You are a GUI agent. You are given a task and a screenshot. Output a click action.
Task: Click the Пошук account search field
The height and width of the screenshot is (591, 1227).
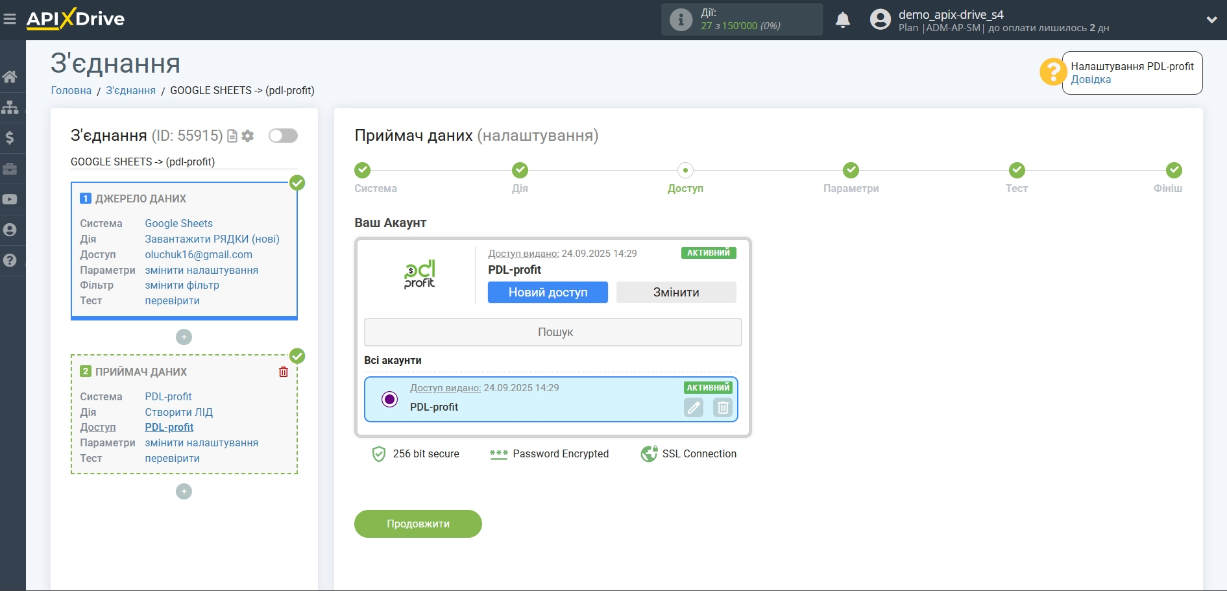(x=553, y=332)
